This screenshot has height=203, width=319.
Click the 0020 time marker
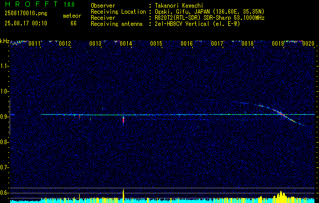[x=308, y=44]
